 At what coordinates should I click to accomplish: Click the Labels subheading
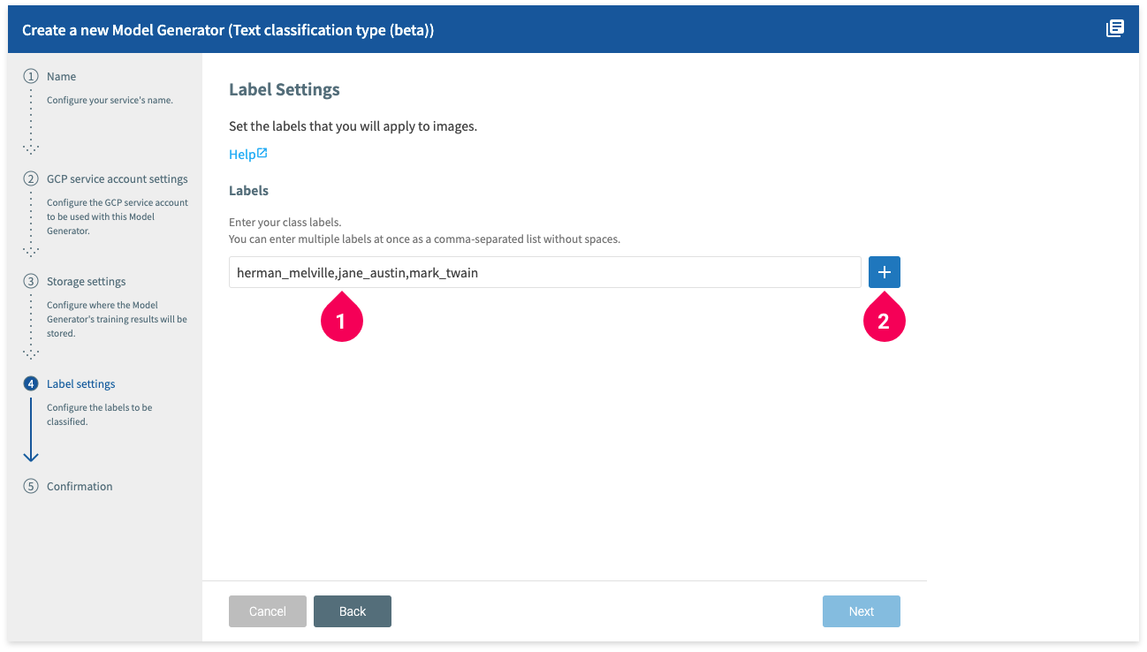click(248, 191)
